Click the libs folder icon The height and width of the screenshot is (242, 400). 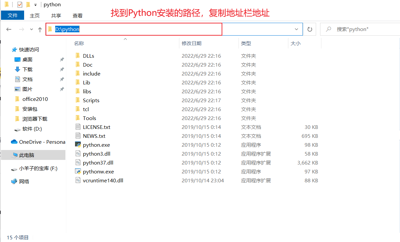pos(78,91)
